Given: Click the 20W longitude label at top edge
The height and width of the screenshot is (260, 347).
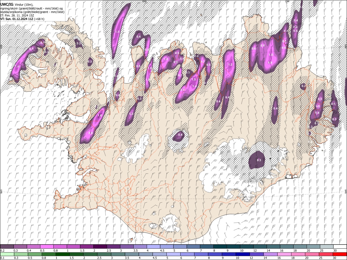Looking at the screenshot, I should point(144,1).
